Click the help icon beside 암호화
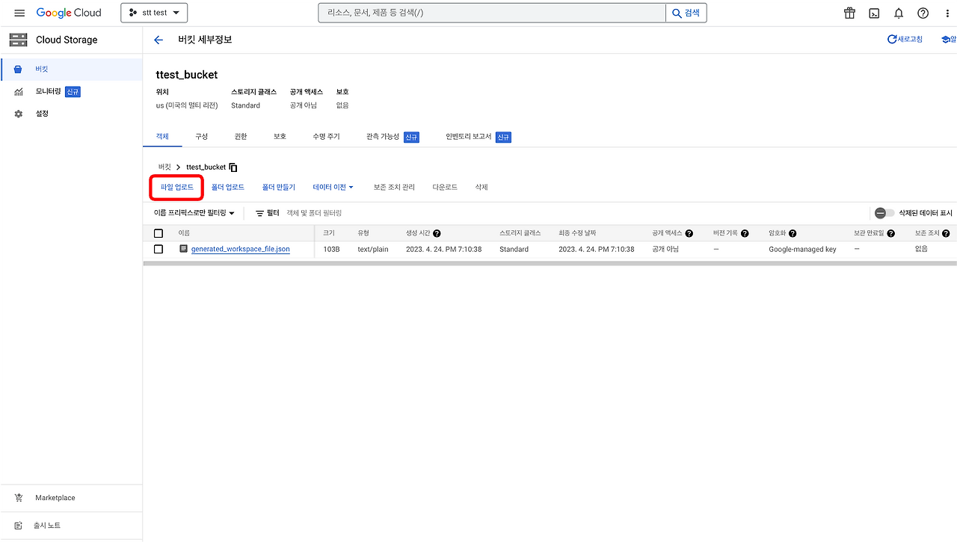957x542 pixels. pyautogui.click(x=793, y=233)
